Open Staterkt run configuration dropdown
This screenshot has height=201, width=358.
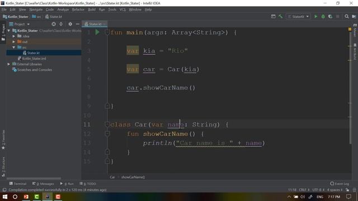(x=298, y=16)
